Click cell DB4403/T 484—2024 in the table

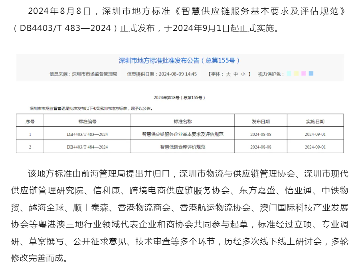(x=87, y=147)
